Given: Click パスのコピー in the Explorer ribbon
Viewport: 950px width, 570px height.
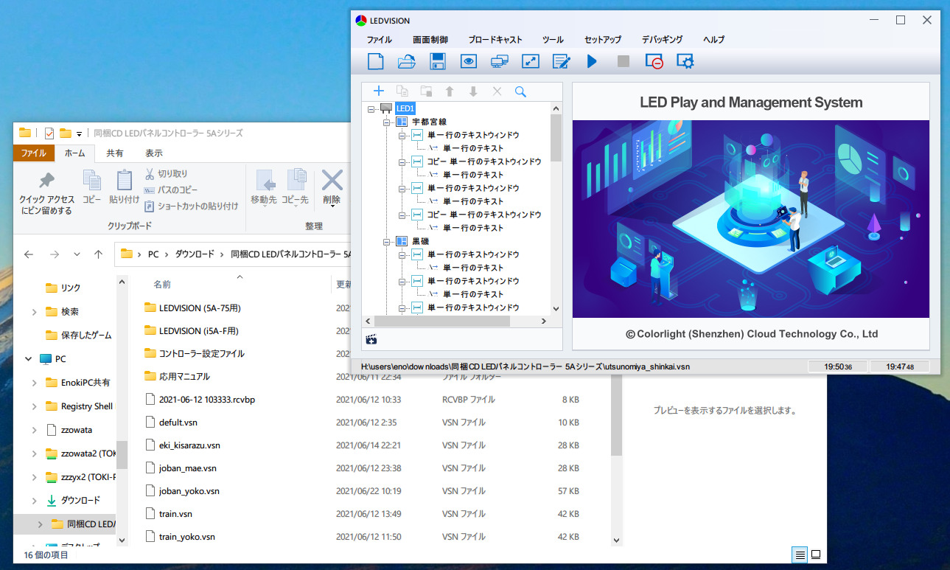Looking at the screenshot, I should pyautogui.click(x=171, y=190).
